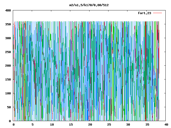The height and width of the screenshot is (128, 171).
Task: Click y-axis label 0
Action: coord(10,121)
